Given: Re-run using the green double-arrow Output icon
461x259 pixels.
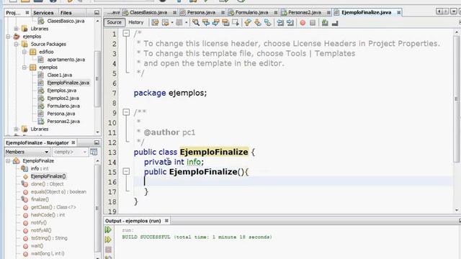Looking at the screenshot, I should point(108,230).
